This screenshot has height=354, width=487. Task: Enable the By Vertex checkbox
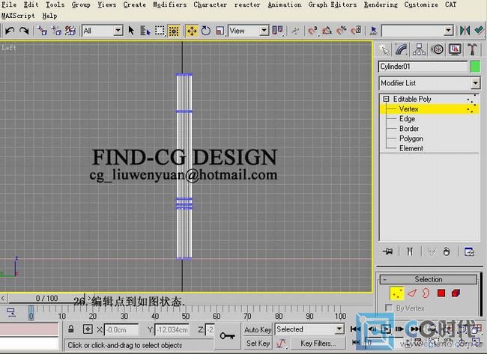[389, 308]
